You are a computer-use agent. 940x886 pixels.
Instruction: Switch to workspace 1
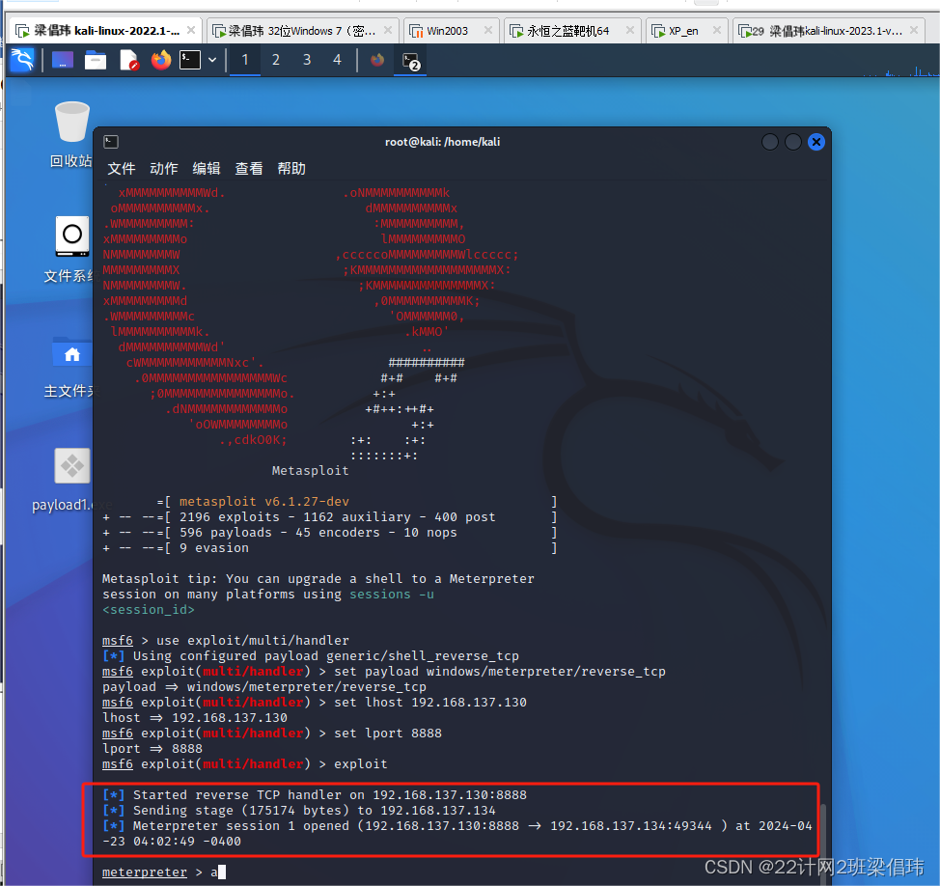click(x=244, y=60)
